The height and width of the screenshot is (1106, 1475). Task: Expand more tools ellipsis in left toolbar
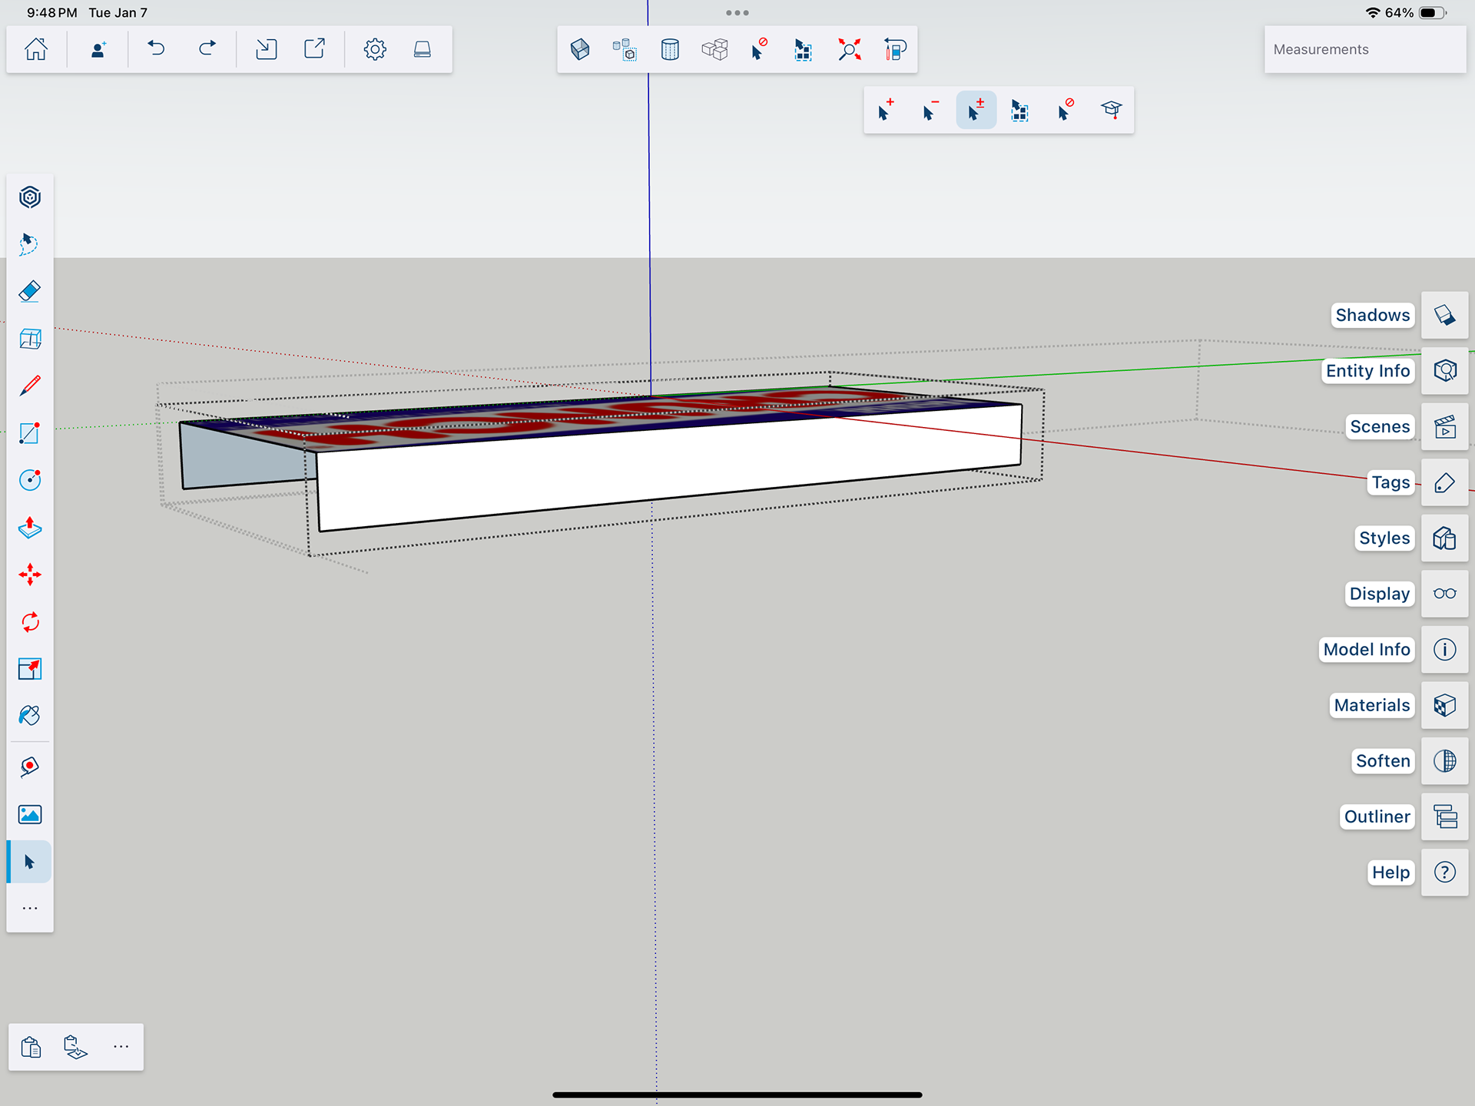(30, 909)
